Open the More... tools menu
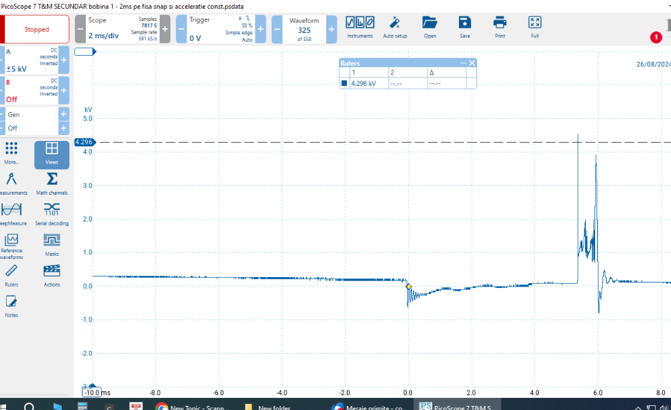Image resolution: width=671 pixels, height=410 pixels. click(x=11, y=153)
